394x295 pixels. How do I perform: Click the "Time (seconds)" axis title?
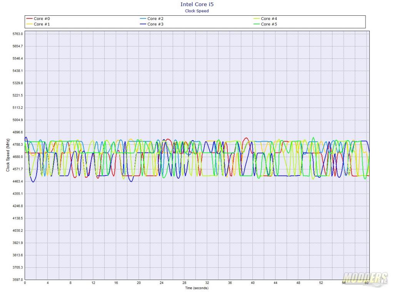pos(197,288)
